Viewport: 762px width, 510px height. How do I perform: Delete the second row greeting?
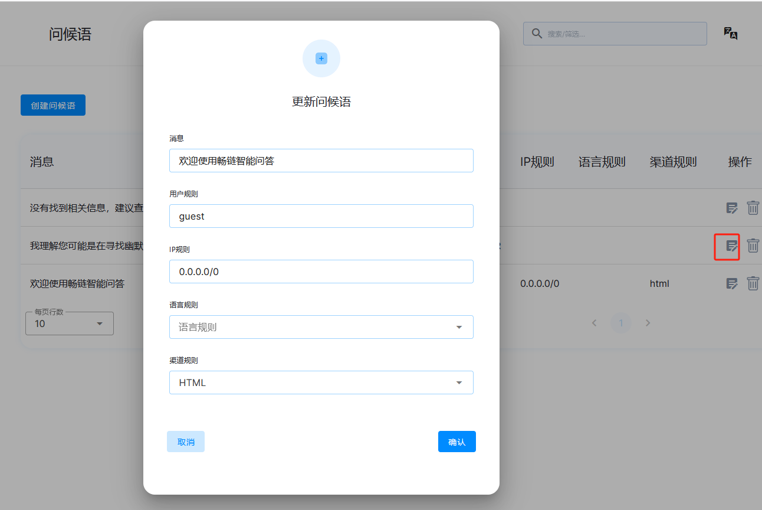click(753, 246)
